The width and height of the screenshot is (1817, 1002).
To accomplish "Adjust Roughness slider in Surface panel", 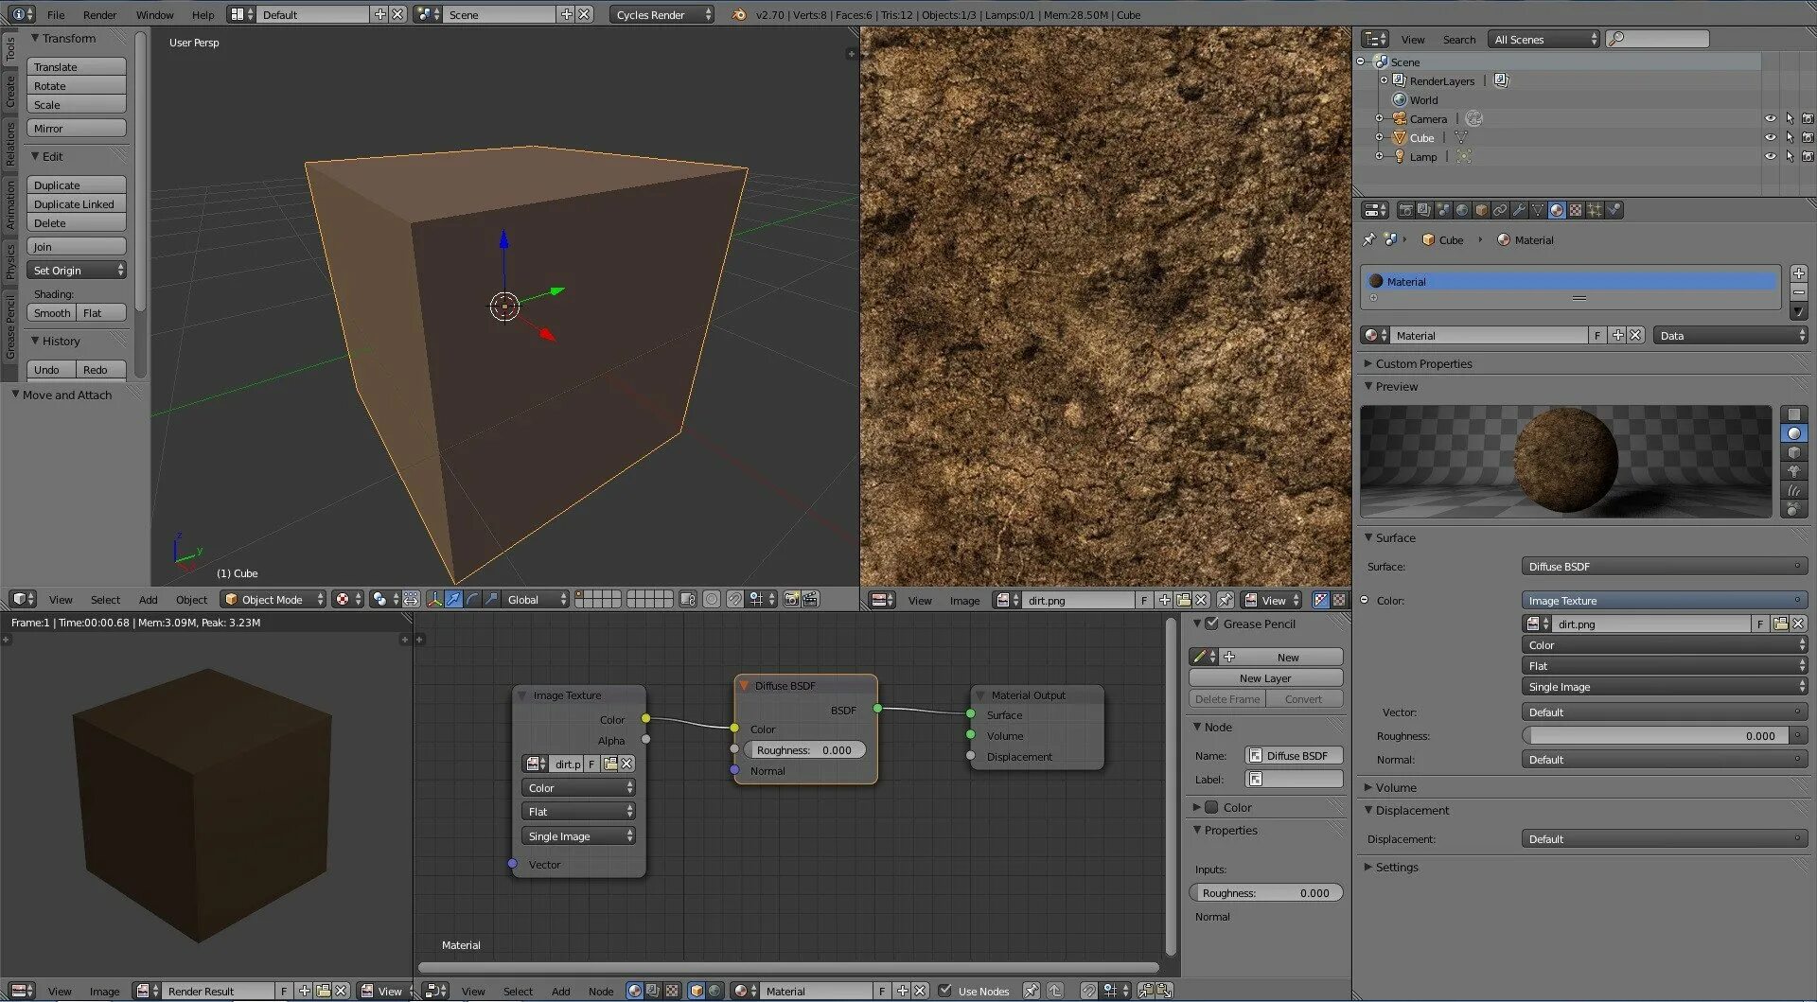I will (1655, 735).
